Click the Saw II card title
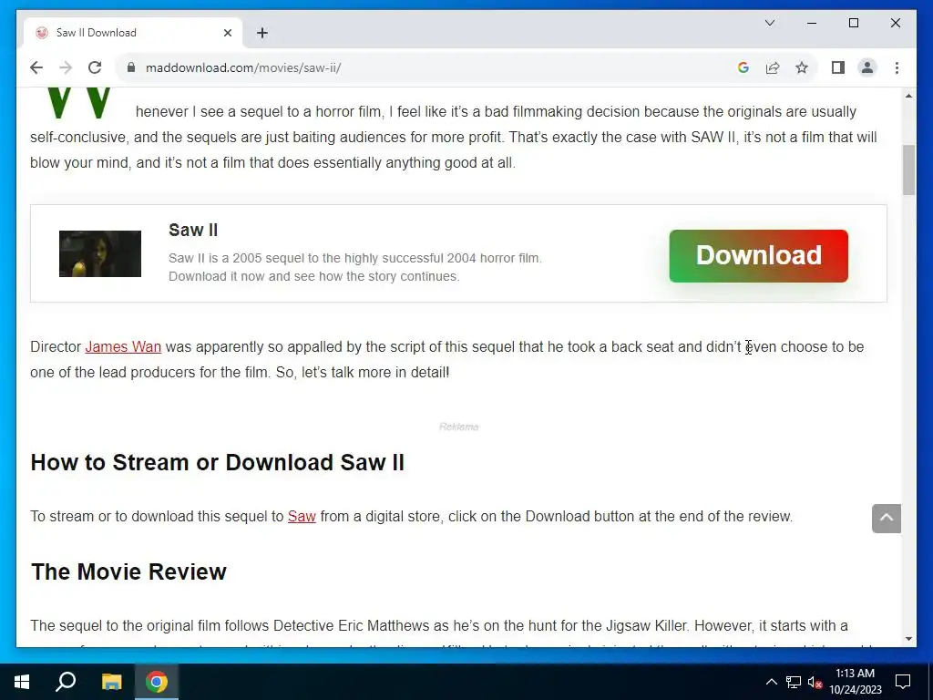The height and width of the screenshot is (700, 933). 193,230
